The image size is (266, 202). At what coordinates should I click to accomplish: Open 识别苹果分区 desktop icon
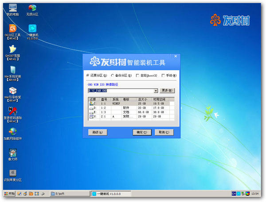(x=13, y=175)
